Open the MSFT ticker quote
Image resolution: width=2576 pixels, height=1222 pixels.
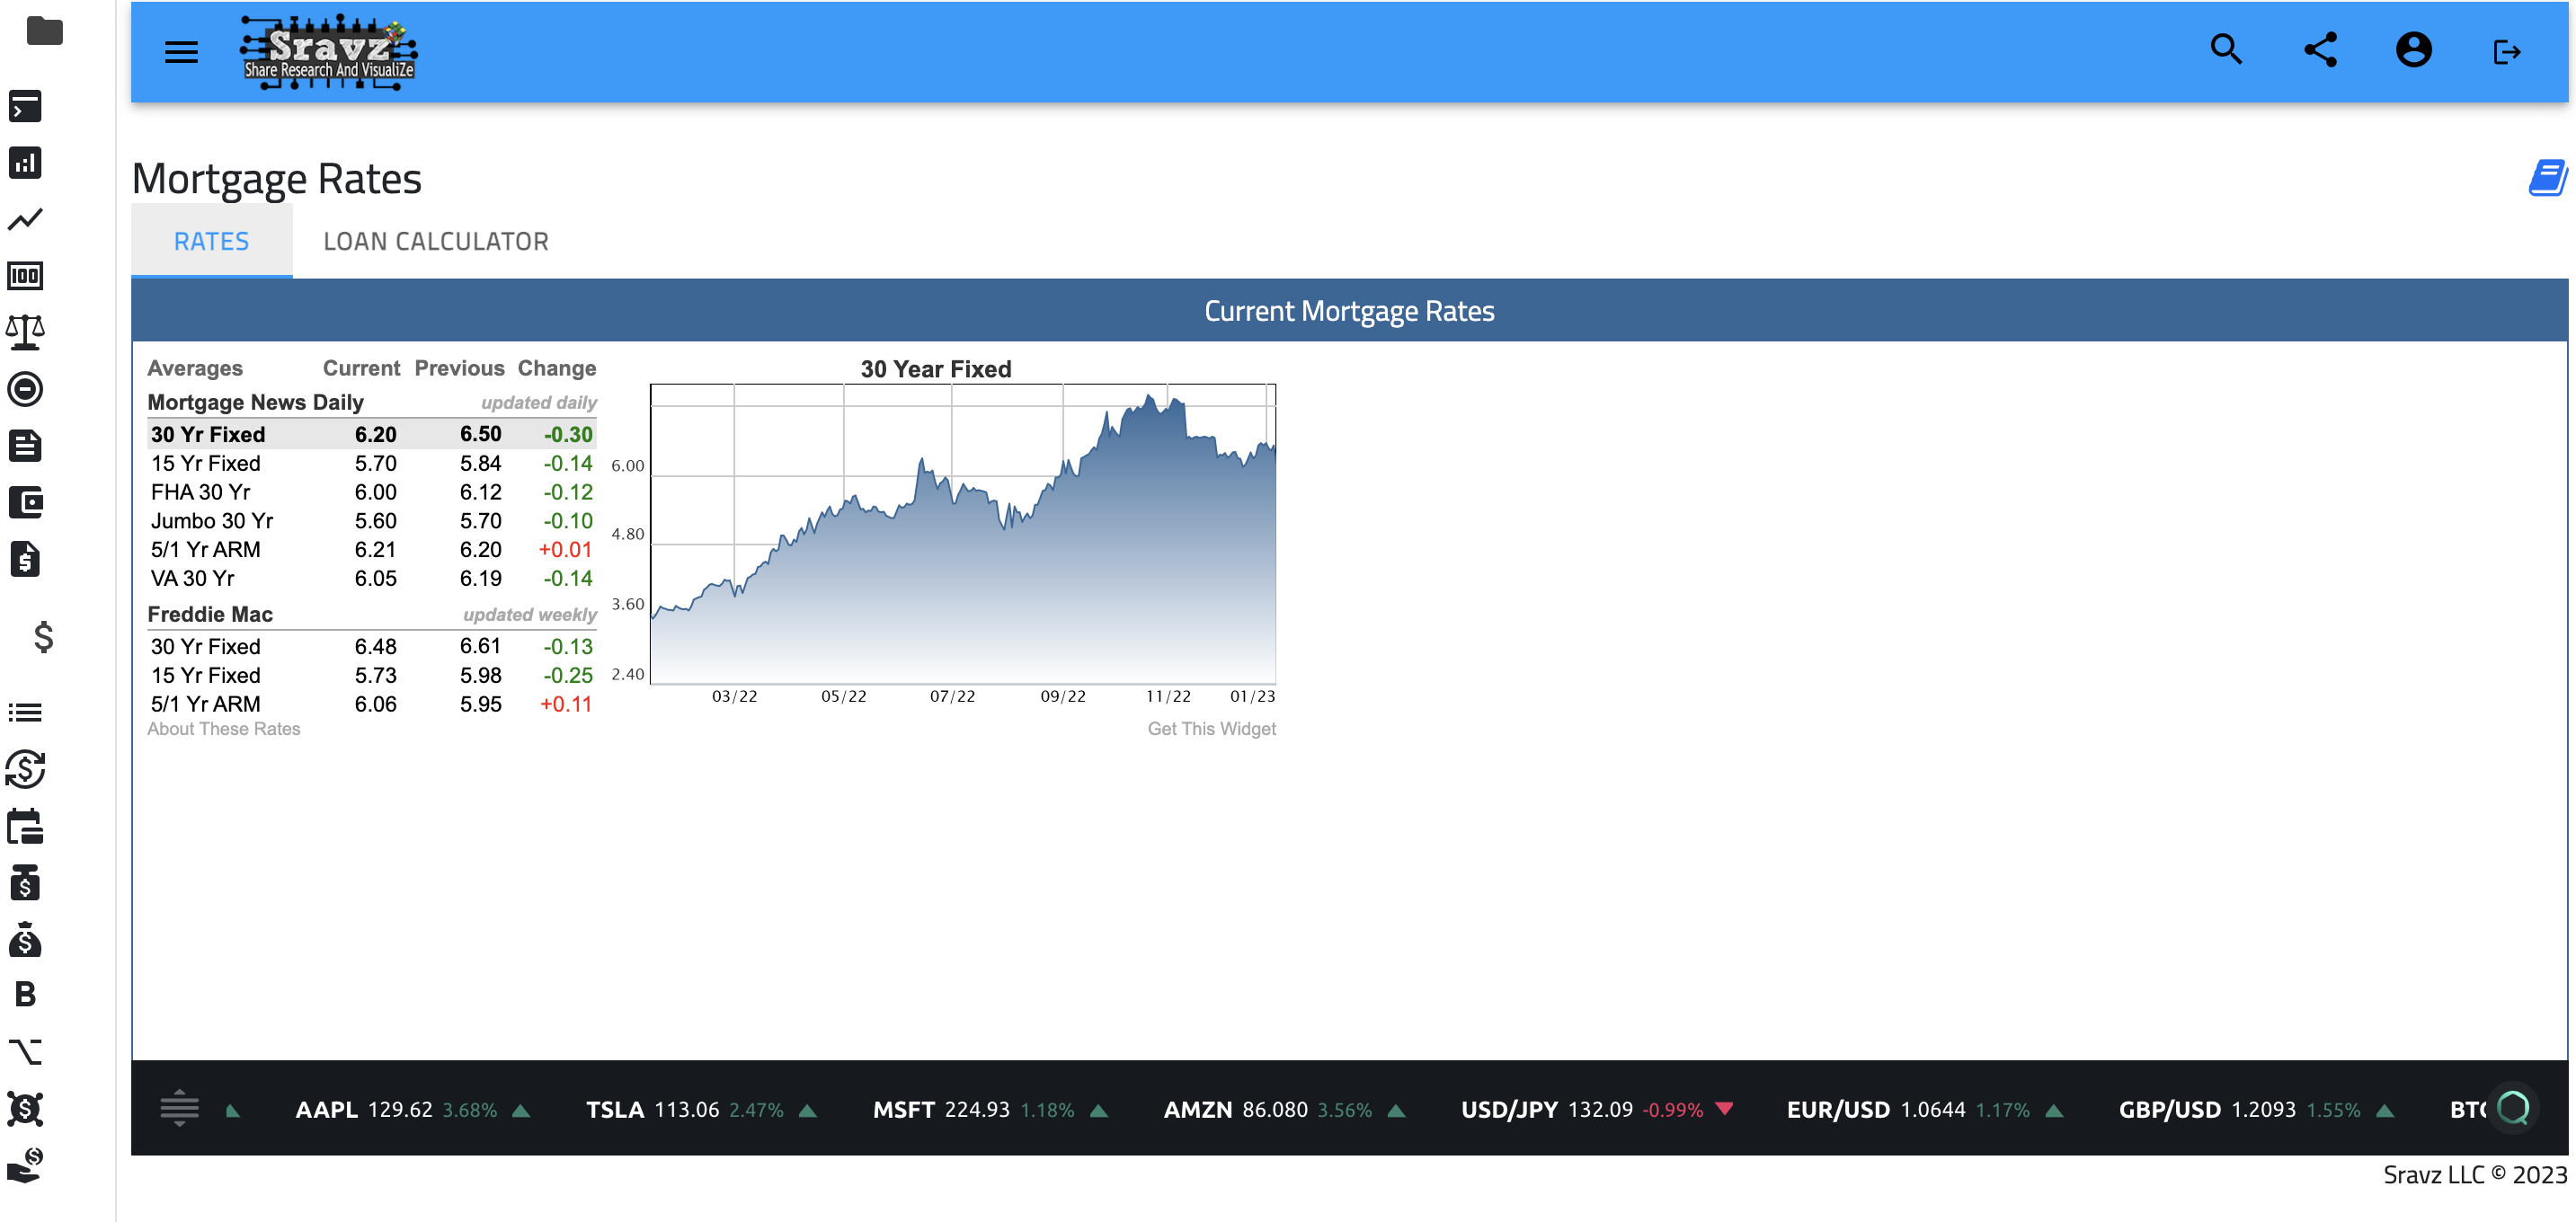pyautogui.click(x=990, y=1110)
